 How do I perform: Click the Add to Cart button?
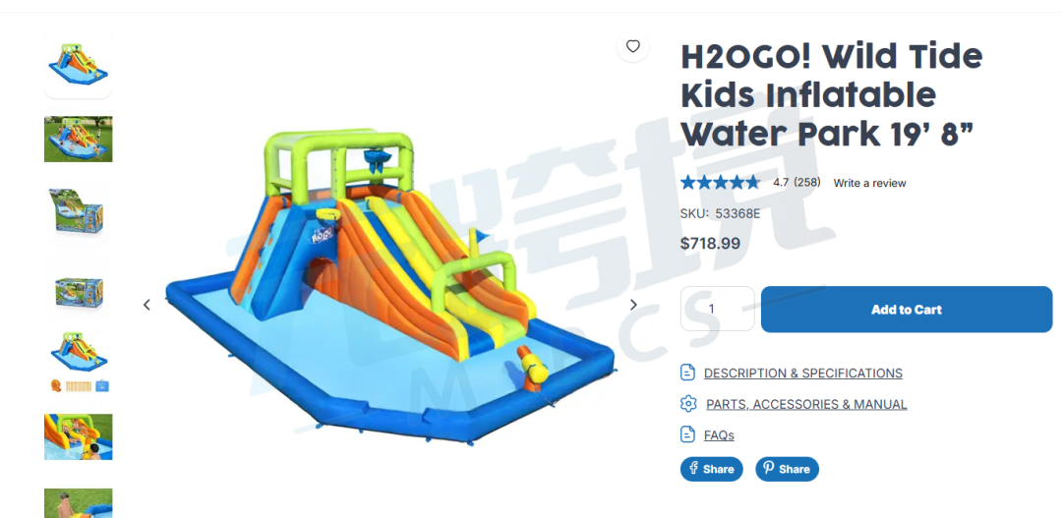[x=907, y=310]
